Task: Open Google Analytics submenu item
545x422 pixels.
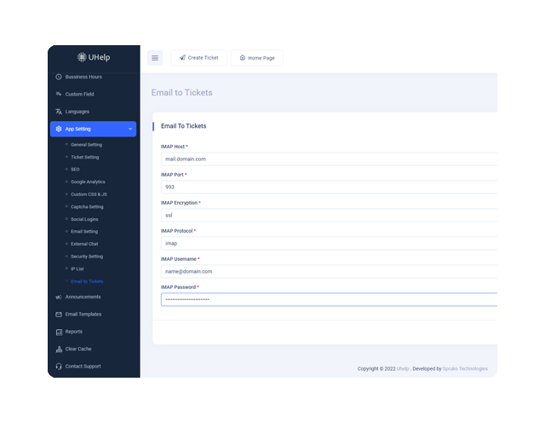Action: (88, 182)
